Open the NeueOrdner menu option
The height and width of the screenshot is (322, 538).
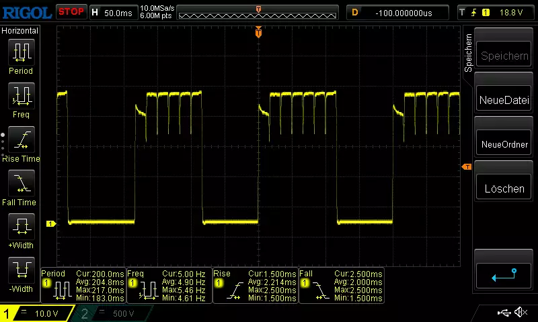(504, 144)
